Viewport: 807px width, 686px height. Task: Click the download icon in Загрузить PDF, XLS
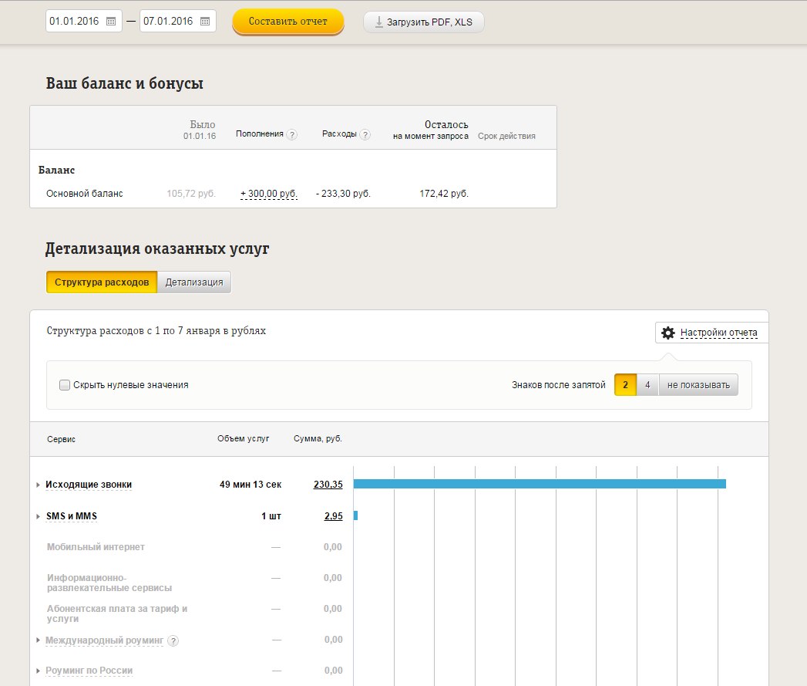pyautogui.click(x=379, y=22)
